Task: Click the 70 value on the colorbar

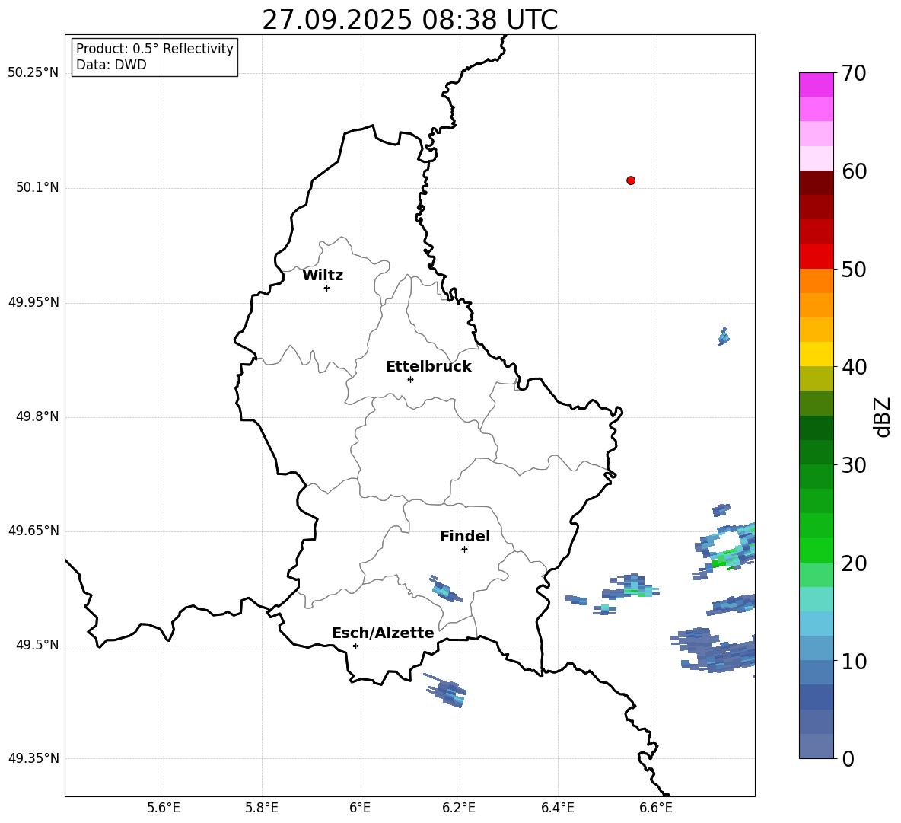Action: (x=854, y=73)
